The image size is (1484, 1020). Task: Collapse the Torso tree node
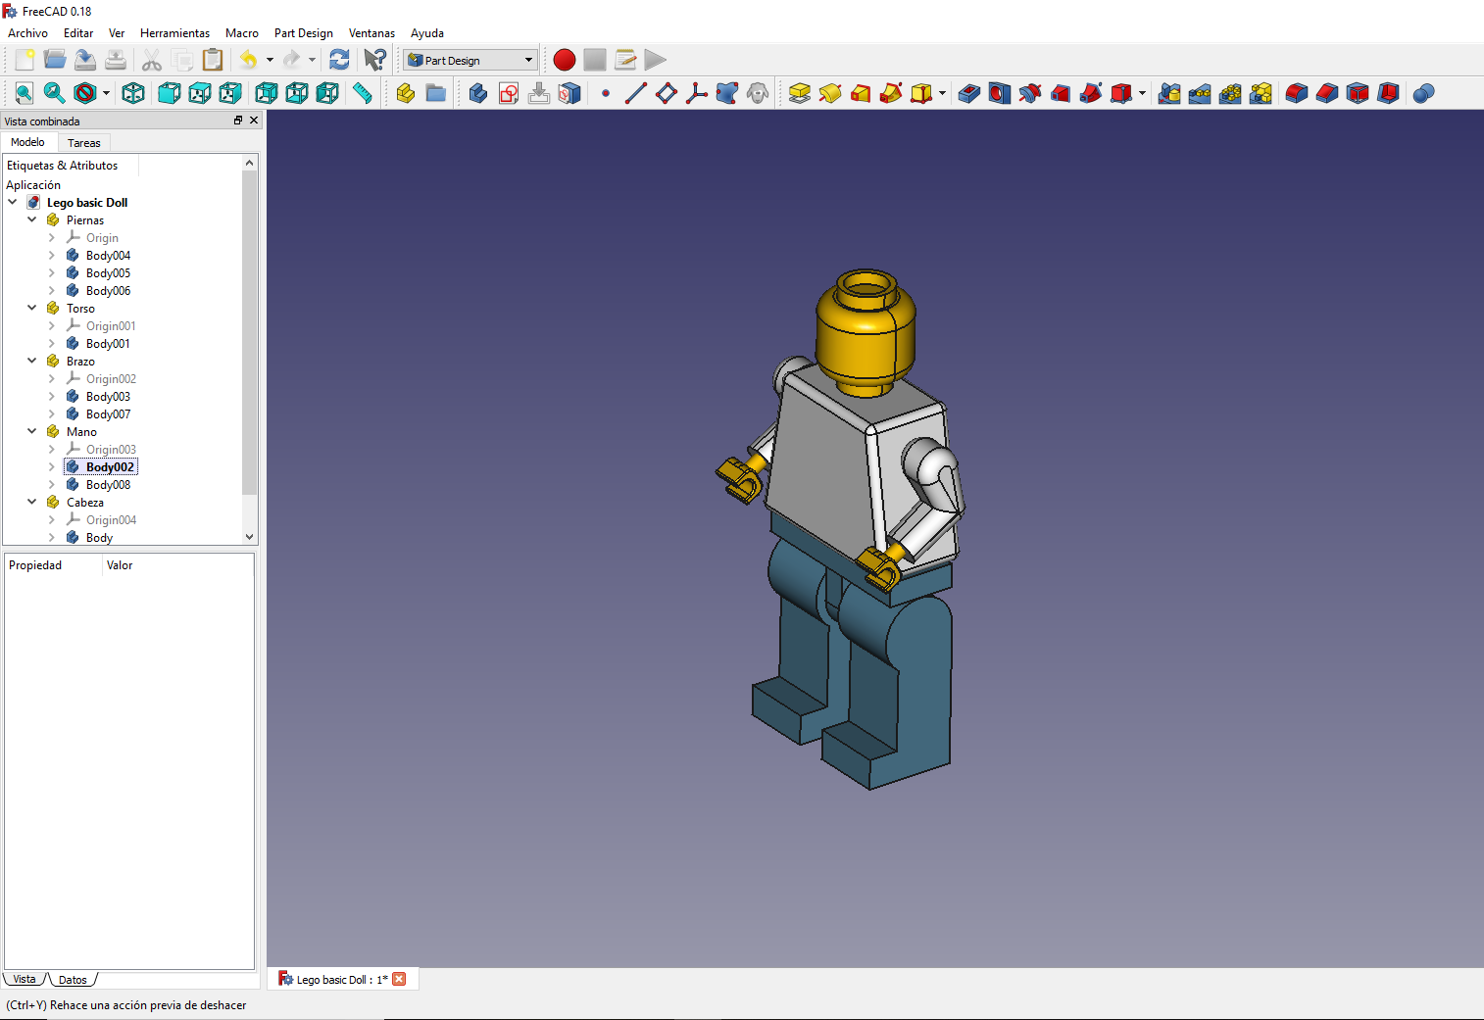click(x=31, y=308)
